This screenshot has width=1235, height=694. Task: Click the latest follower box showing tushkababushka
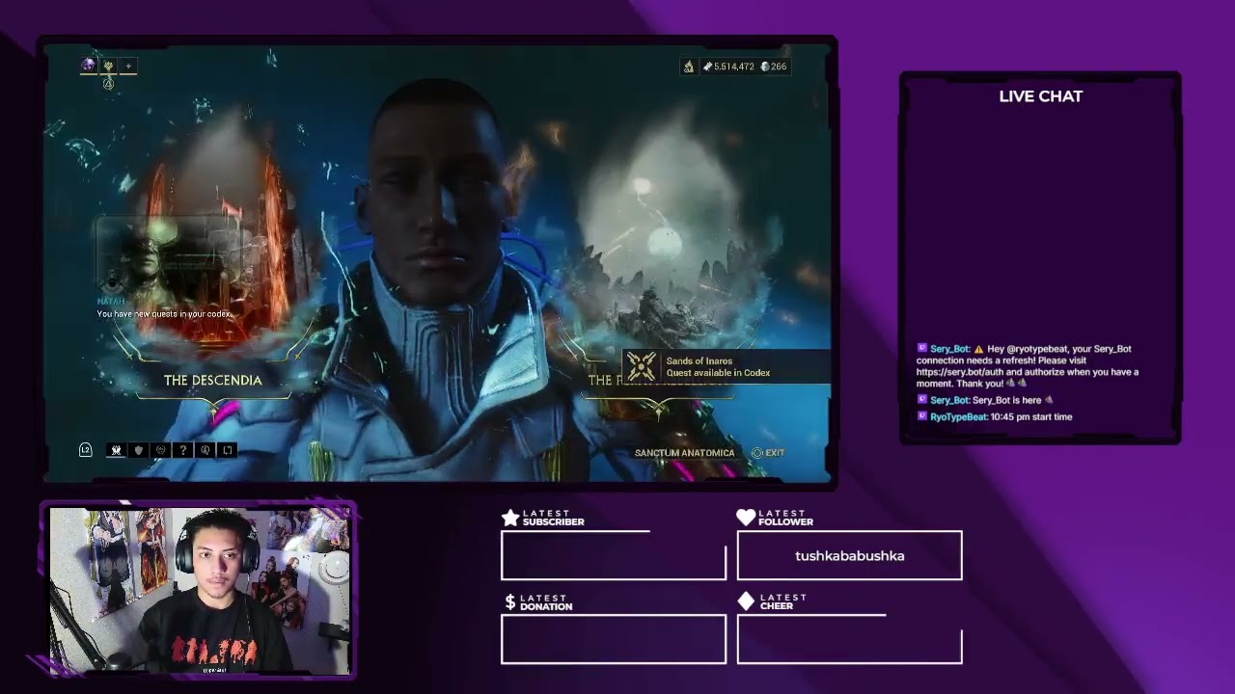point(849,555)
